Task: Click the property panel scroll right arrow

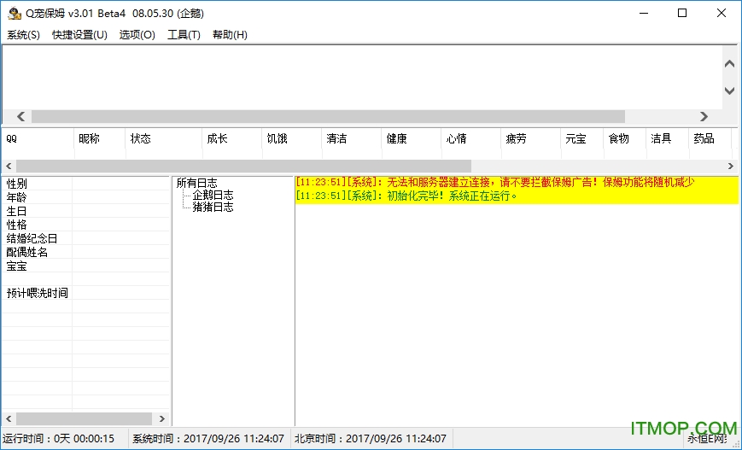Action: pyautogui.click(x=162, y=418)
